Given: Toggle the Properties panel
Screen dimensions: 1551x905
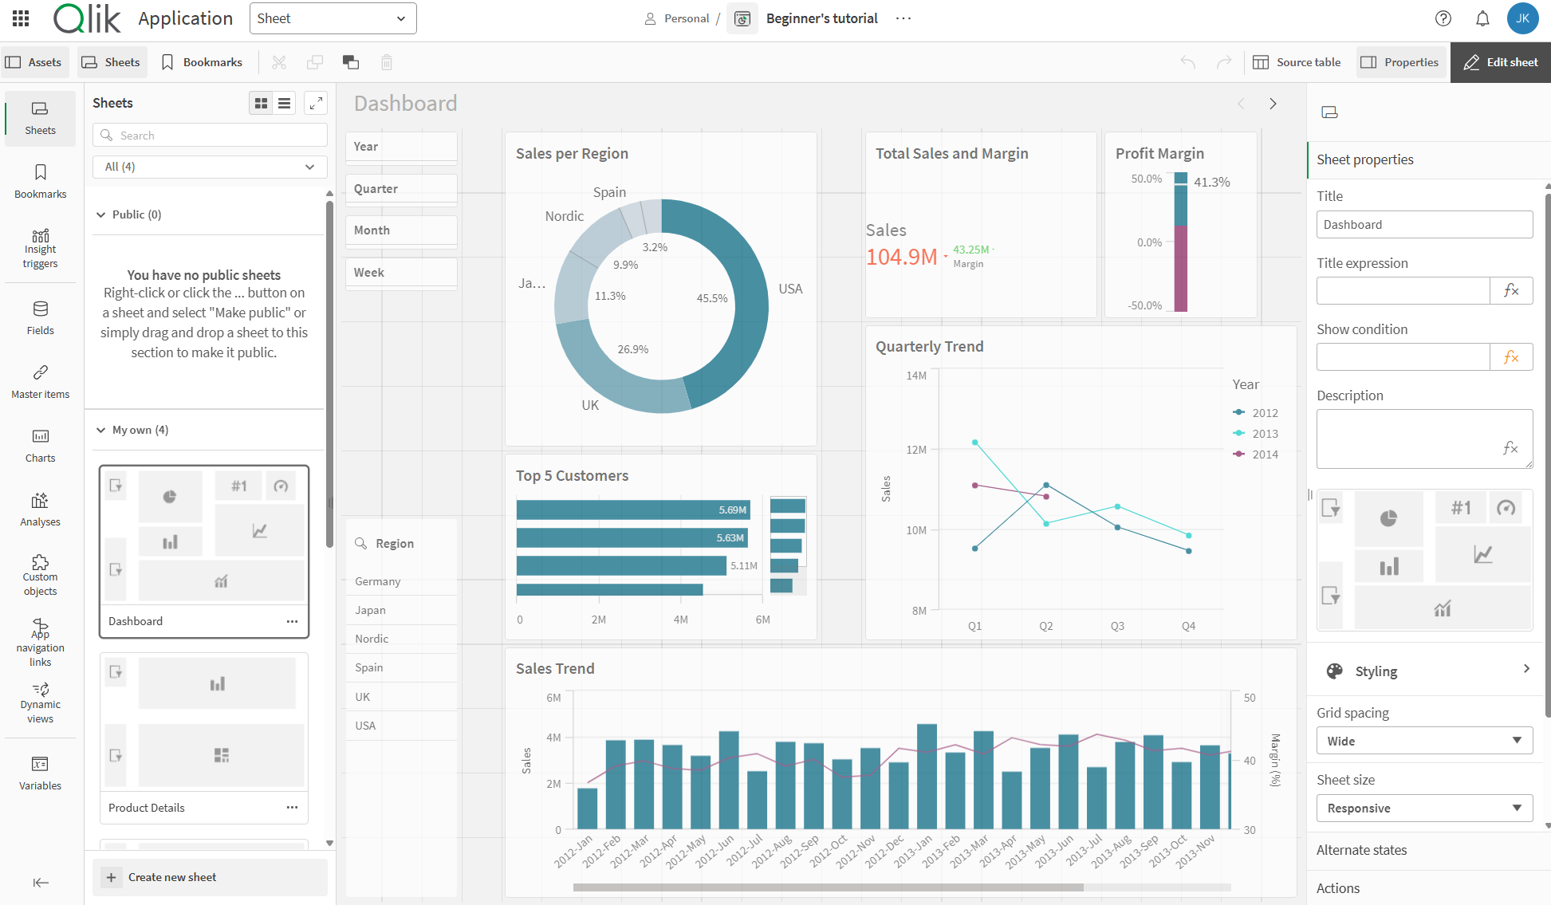Looking at the screenshot, I should pos(1399,62).
